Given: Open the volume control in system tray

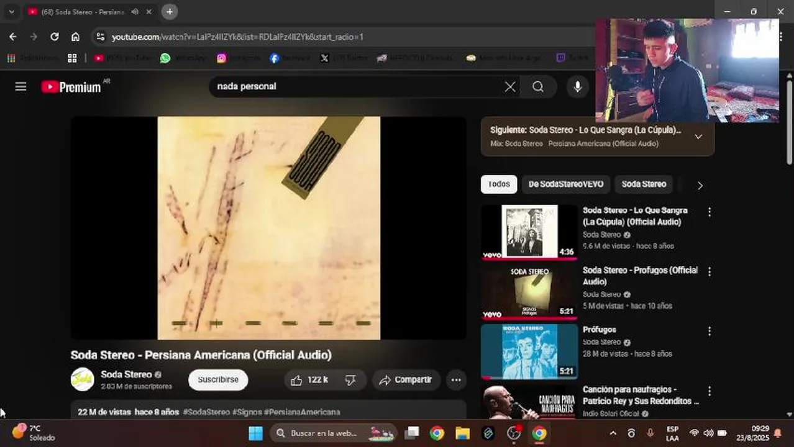Looking at the screenshot, I should 708,433.
